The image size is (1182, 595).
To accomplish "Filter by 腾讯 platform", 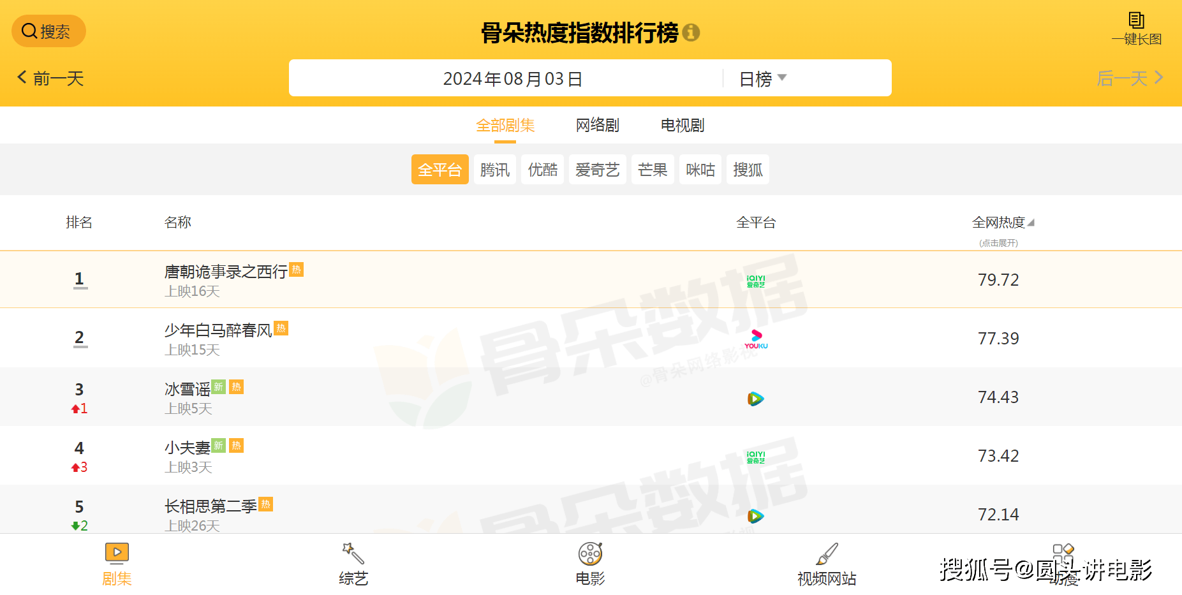I will [x=495, y=170].
